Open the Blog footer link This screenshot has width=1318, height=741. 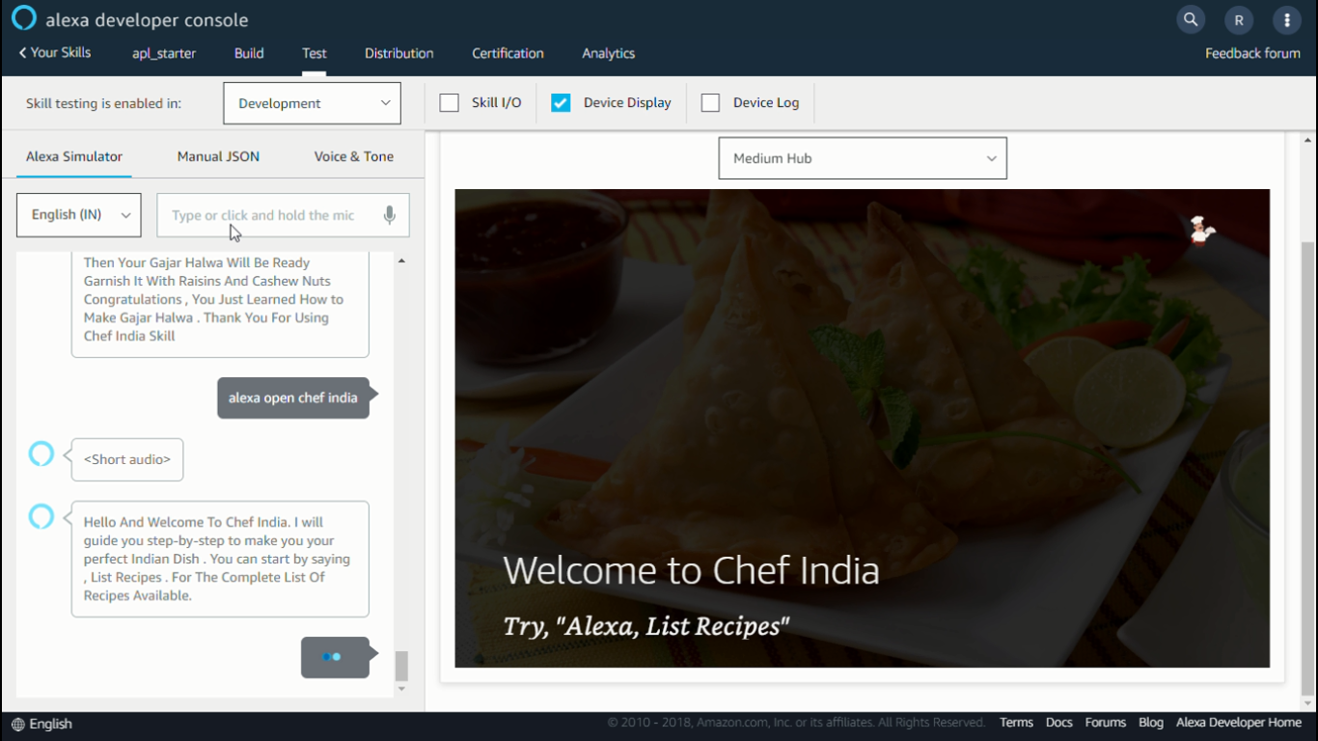coord(1150,723)
